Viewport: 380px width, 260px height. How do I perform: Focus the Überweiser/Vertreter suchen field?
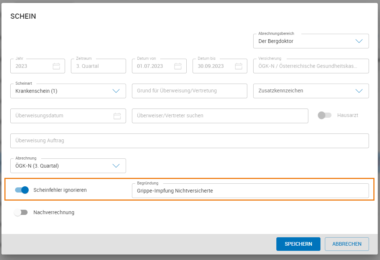point(220,116)
